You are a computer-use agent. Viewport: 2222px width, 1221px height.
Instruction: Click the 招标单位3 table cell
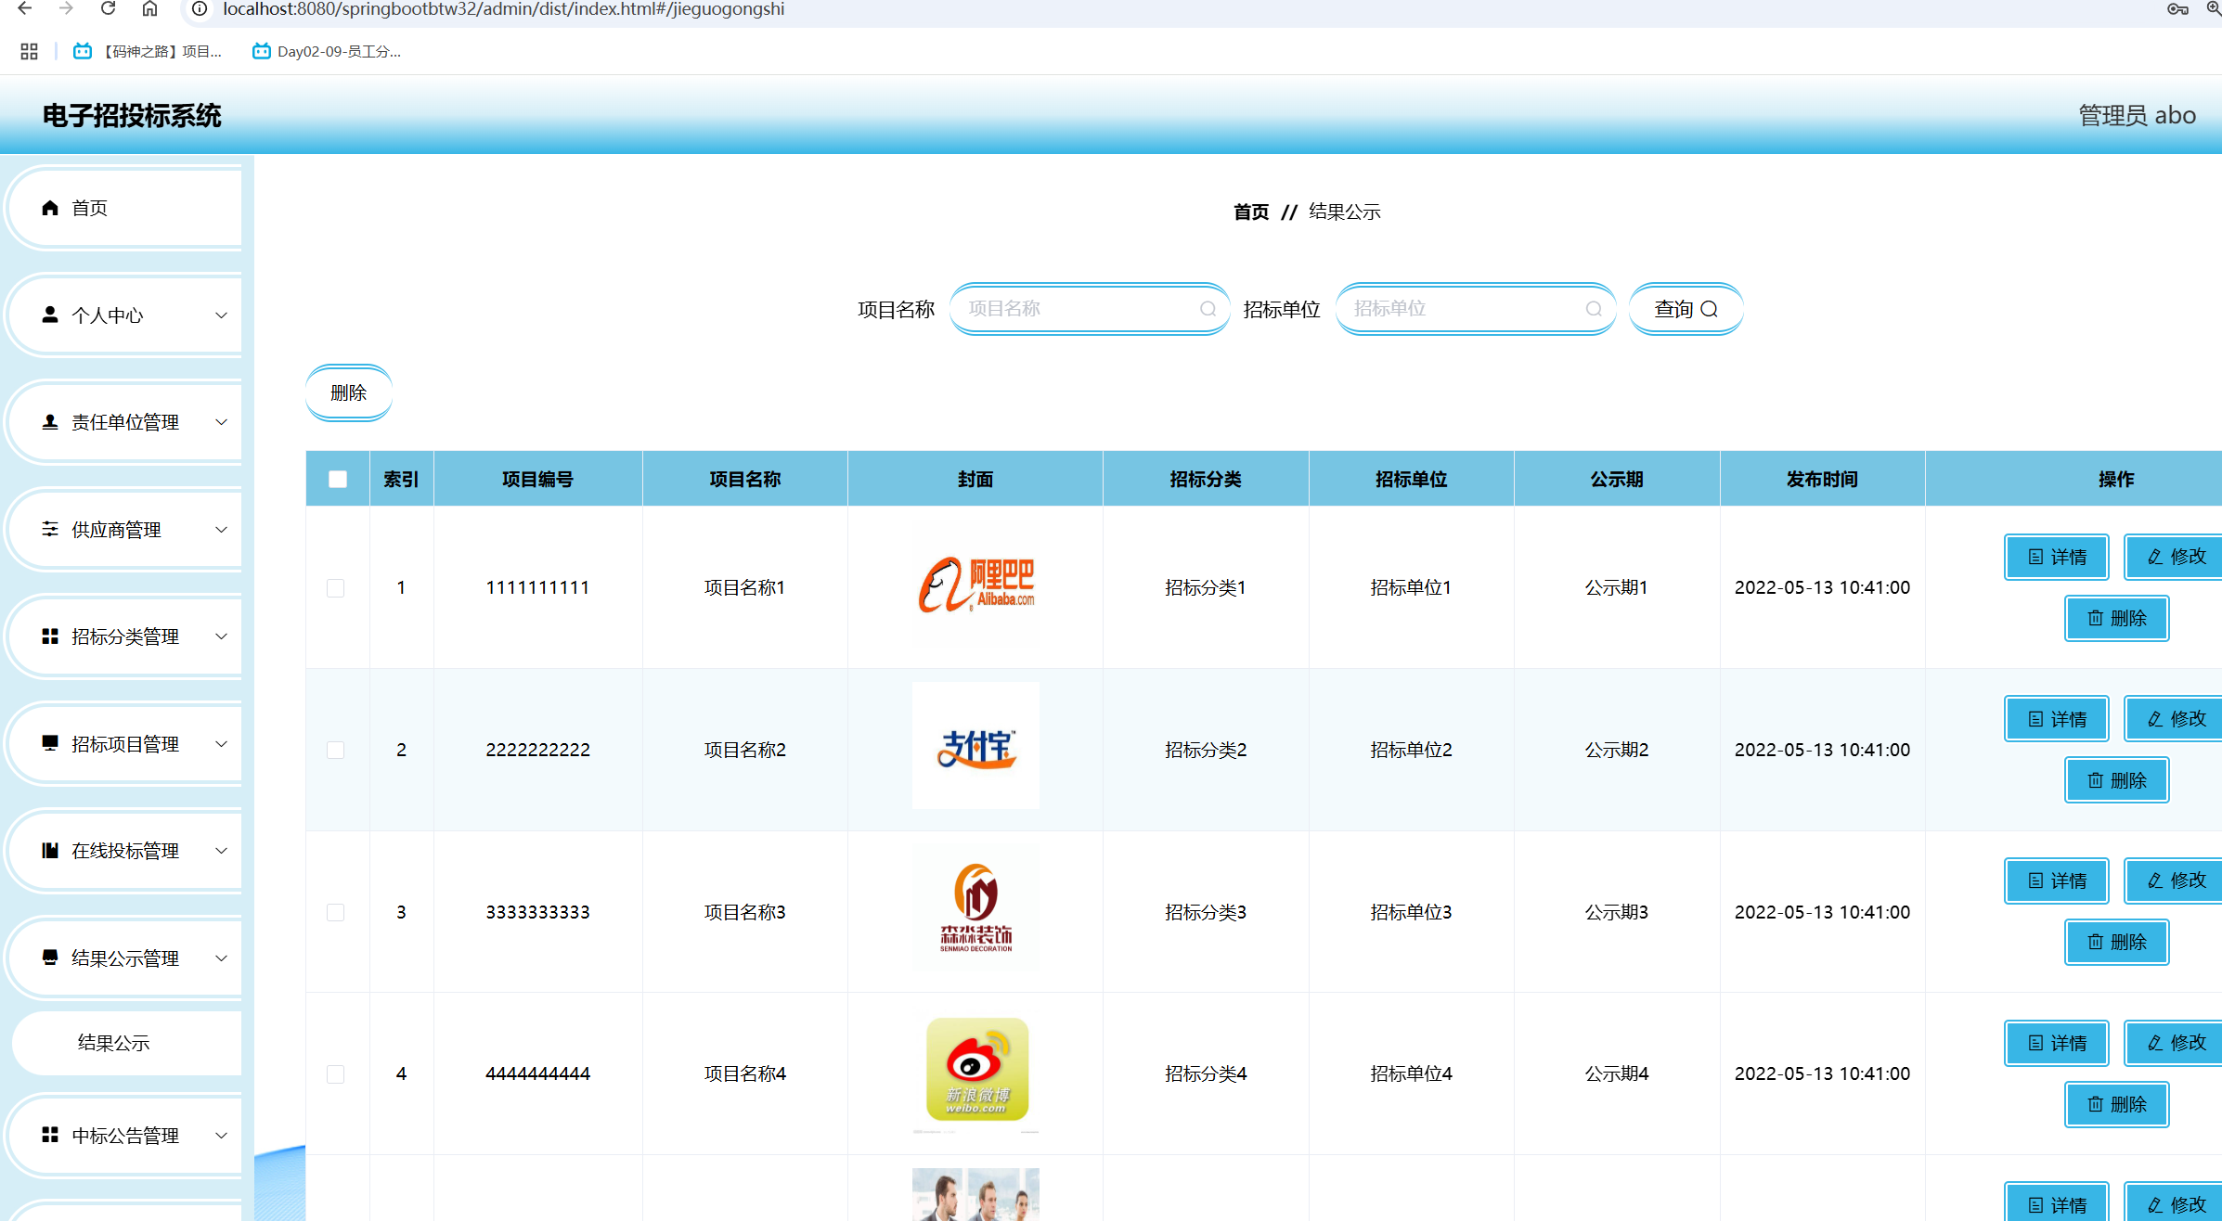tap(1411, 912)
